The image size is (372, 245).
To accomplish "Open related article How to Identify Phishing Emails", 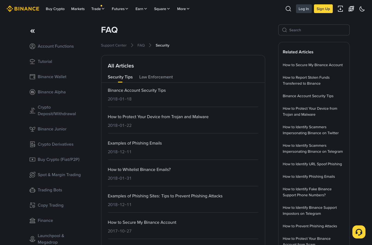I will [309, 177].
